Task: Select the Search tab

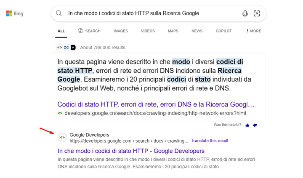Action: pos(89,31)
